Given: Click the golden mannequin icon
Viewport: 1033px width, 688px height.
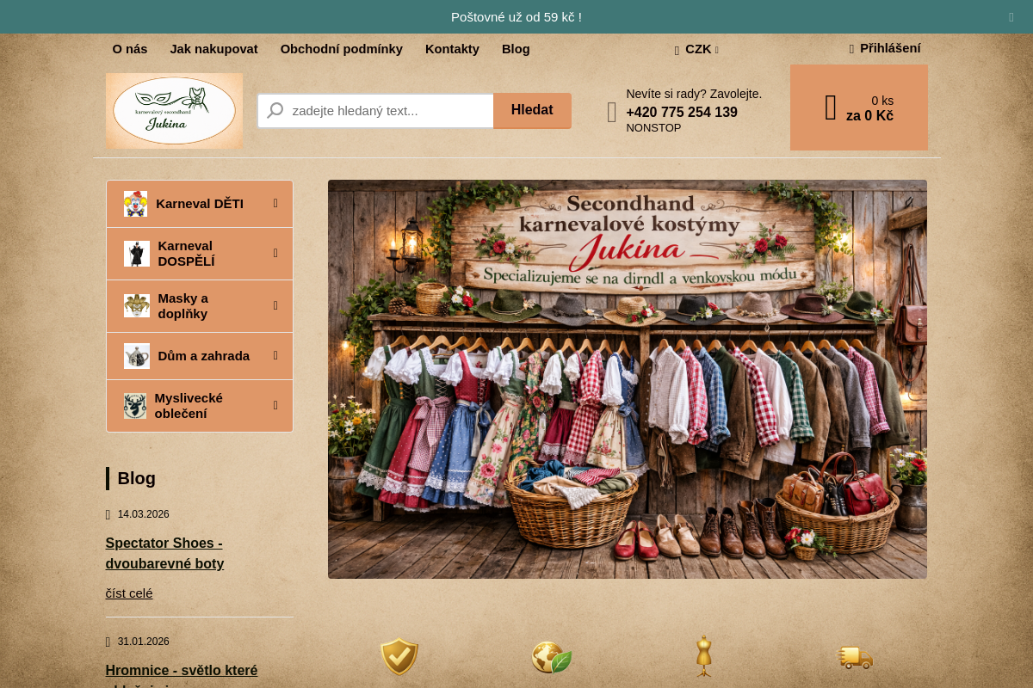Looking at the screenshot, I should point(704,656).
